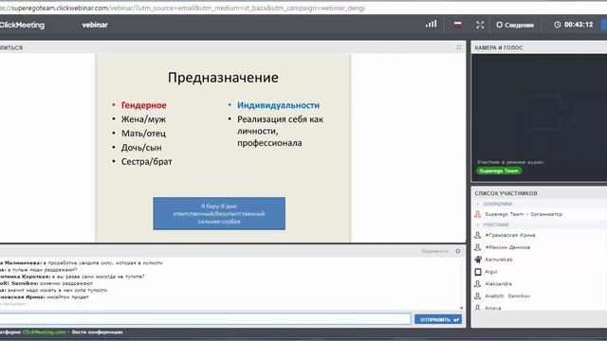Image resolution: width=607 pixels, height=341 pixels.
Task: Click the user icon beside #Грановская Ирина
Action: tap(478, 235)
